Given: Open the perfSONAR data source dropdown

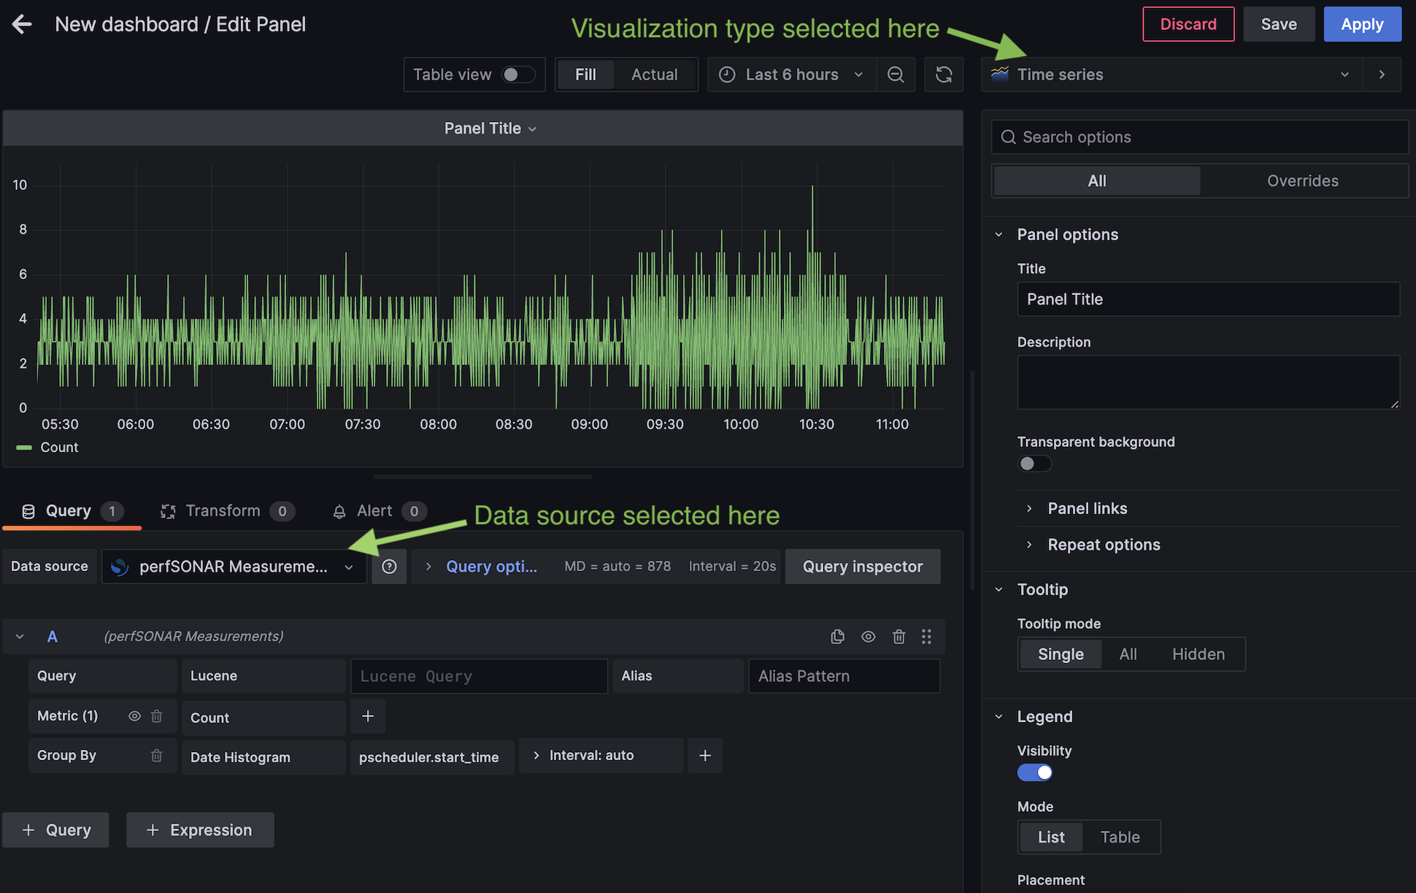Looking at the screenshot, I should tap(234, 567).
